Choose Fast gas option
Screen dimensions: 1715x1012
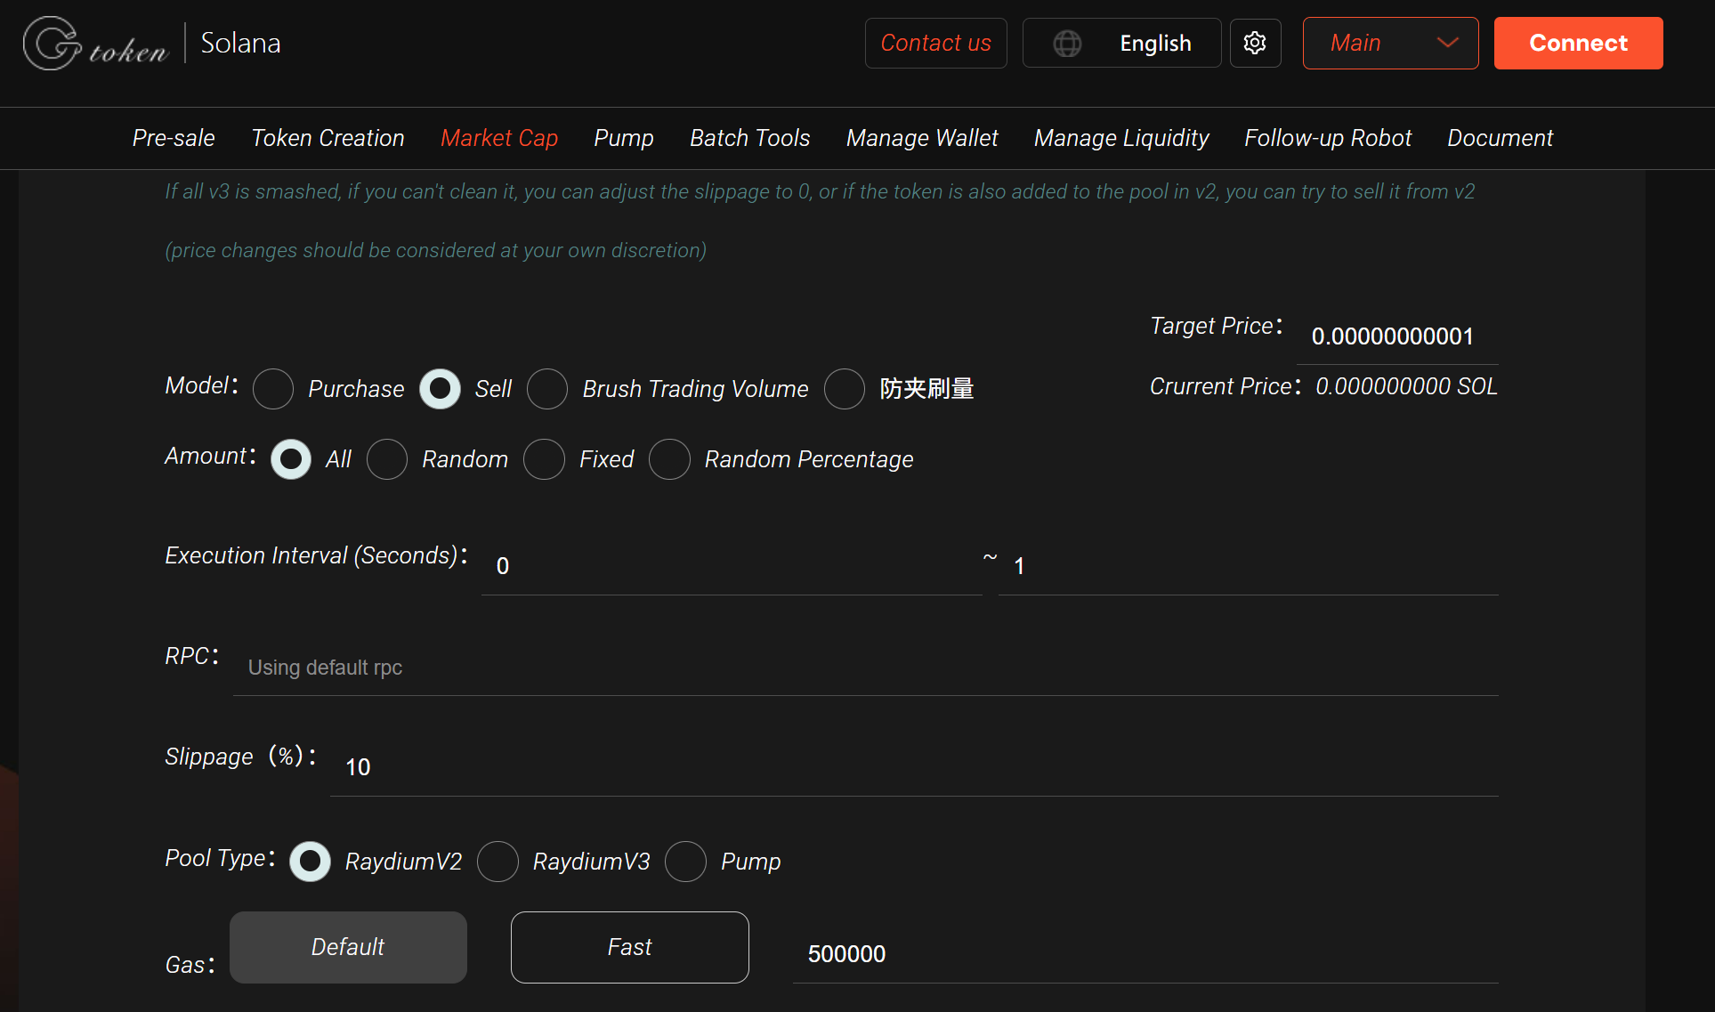coord(629,947)
